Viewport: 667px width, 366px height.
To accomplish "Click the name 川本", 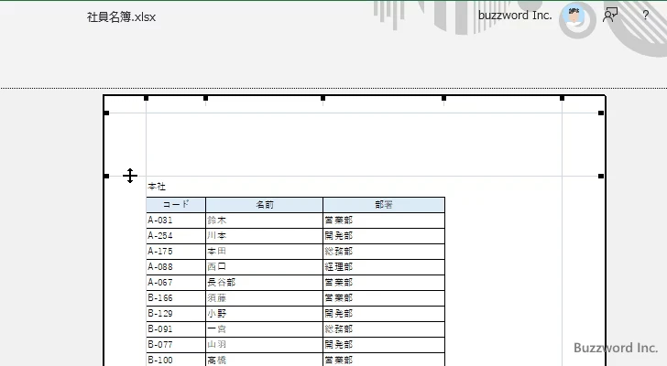I will (x=216, y=236).
